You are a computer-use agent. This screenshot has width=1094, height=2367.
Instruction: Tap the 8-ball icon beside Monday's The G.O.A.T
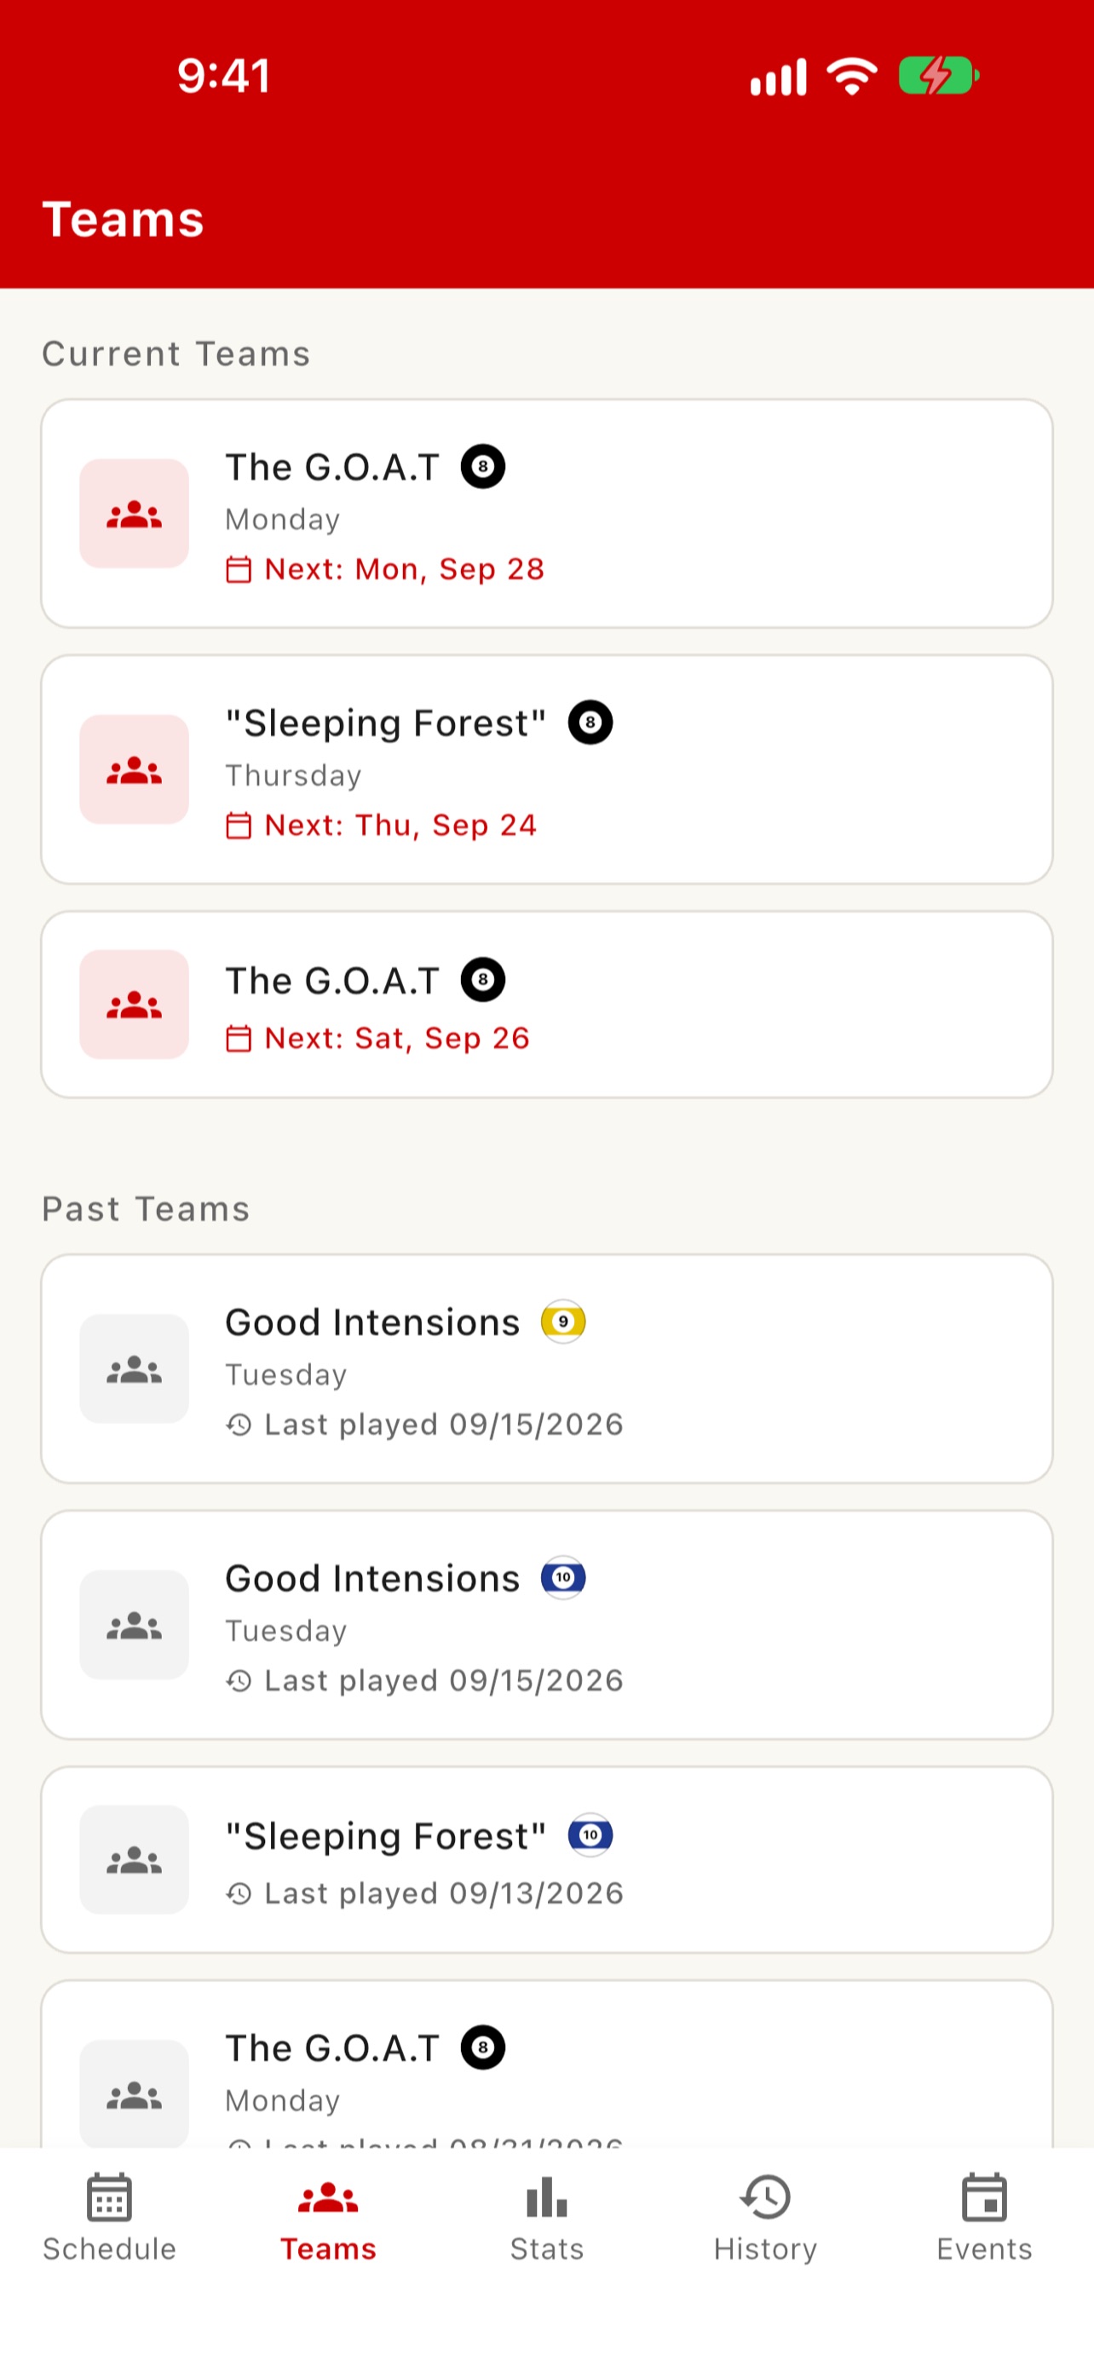click(483, 467)
